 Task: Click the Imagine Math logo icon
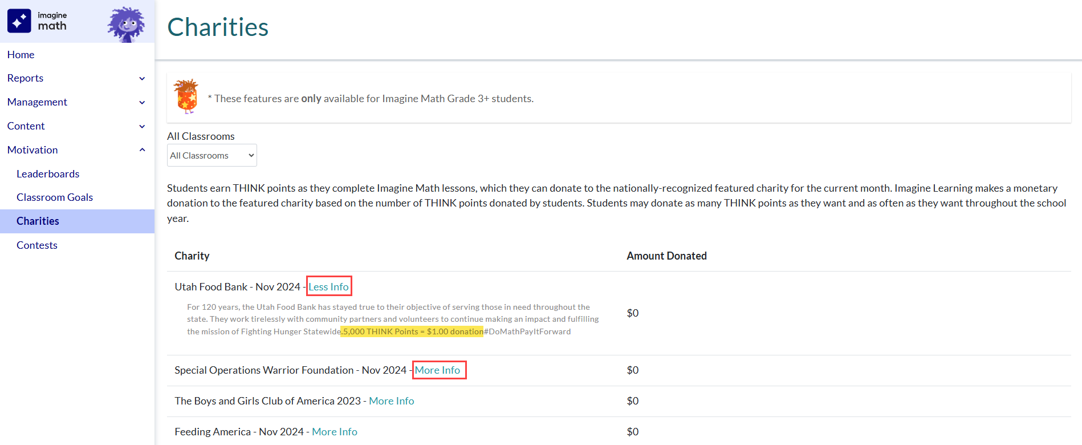(x=19, y=21)
